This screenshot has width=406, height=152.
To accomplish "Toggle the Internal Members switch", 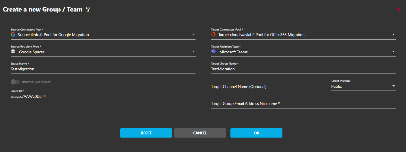I will (x=15, y=82).
